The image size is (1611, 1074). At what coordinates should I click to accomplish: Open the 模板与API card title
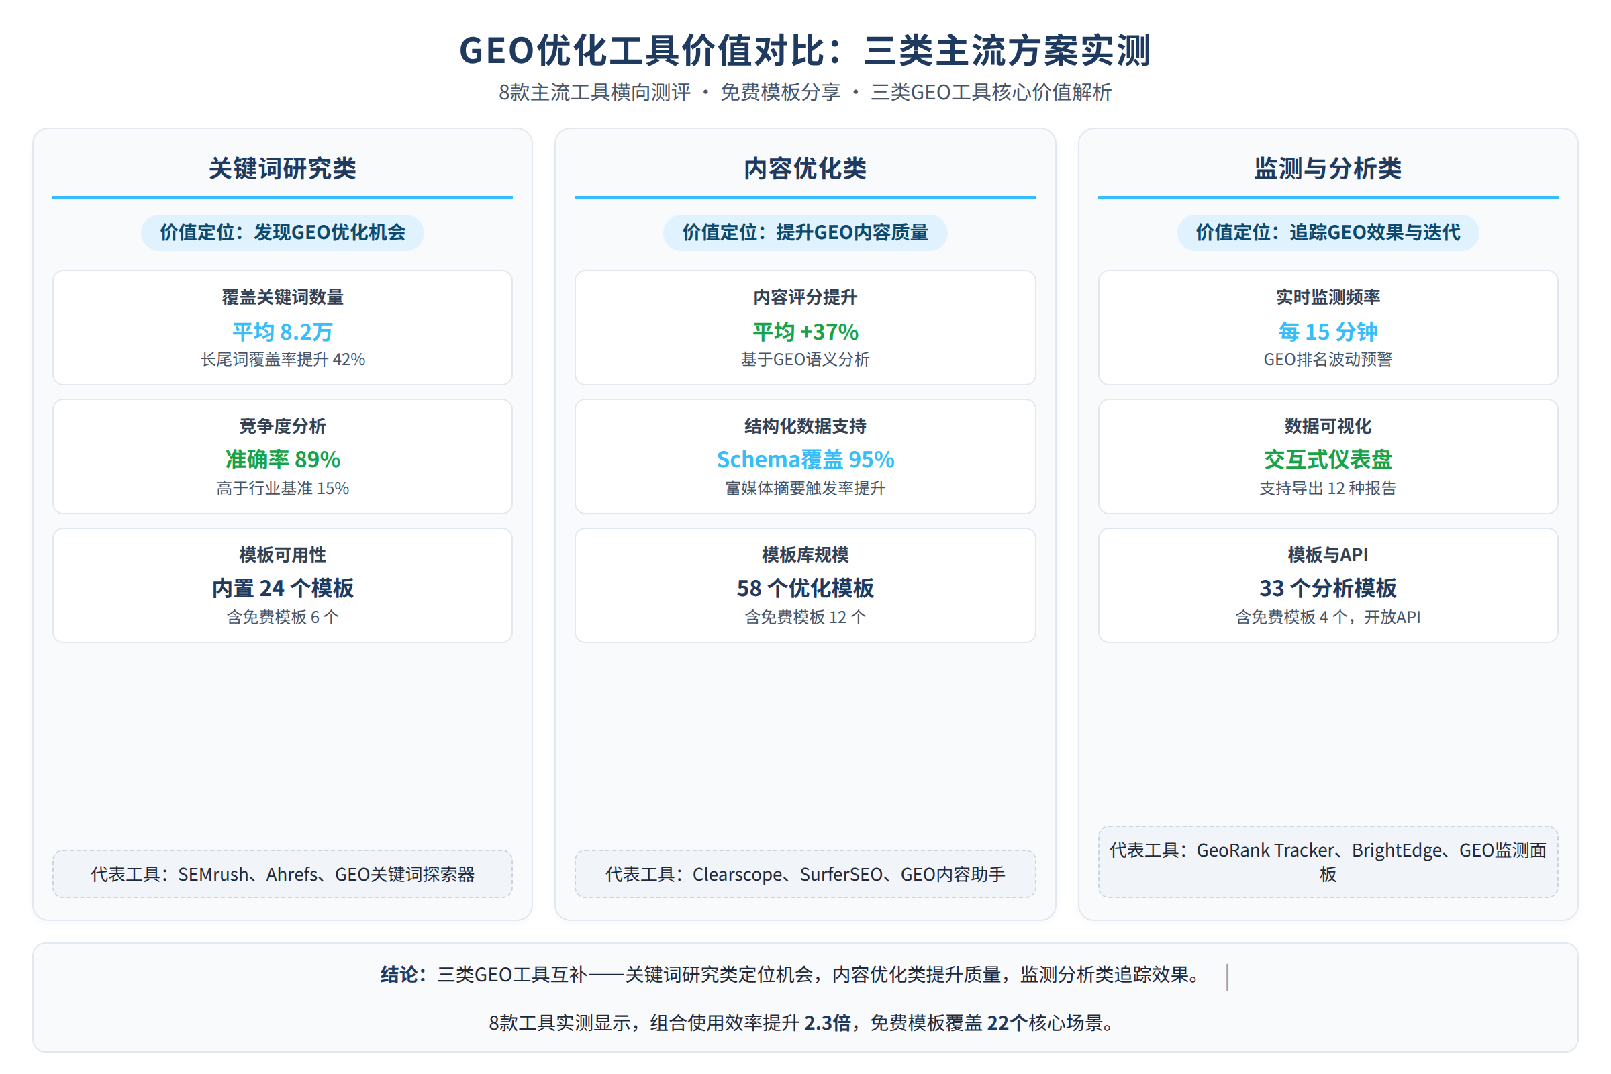pos(1328,555)
